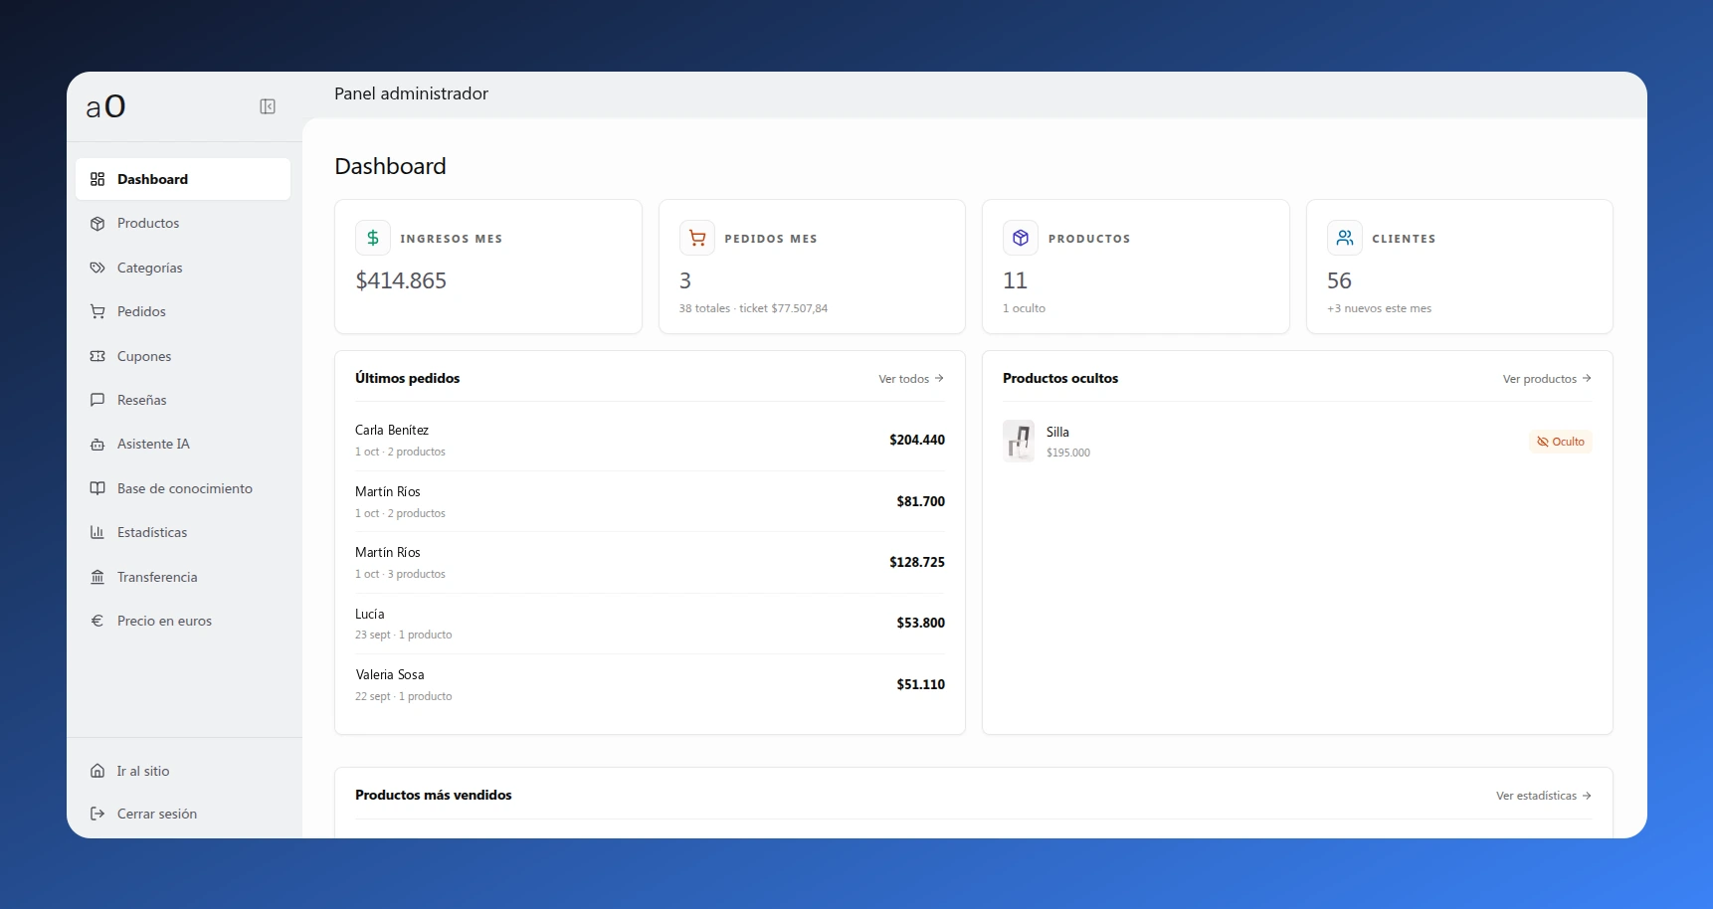Viewport: 1713px width, 909px height.
Task: Click the Cupones ticket icon in sidebar
Action: (x=97, y=356)
